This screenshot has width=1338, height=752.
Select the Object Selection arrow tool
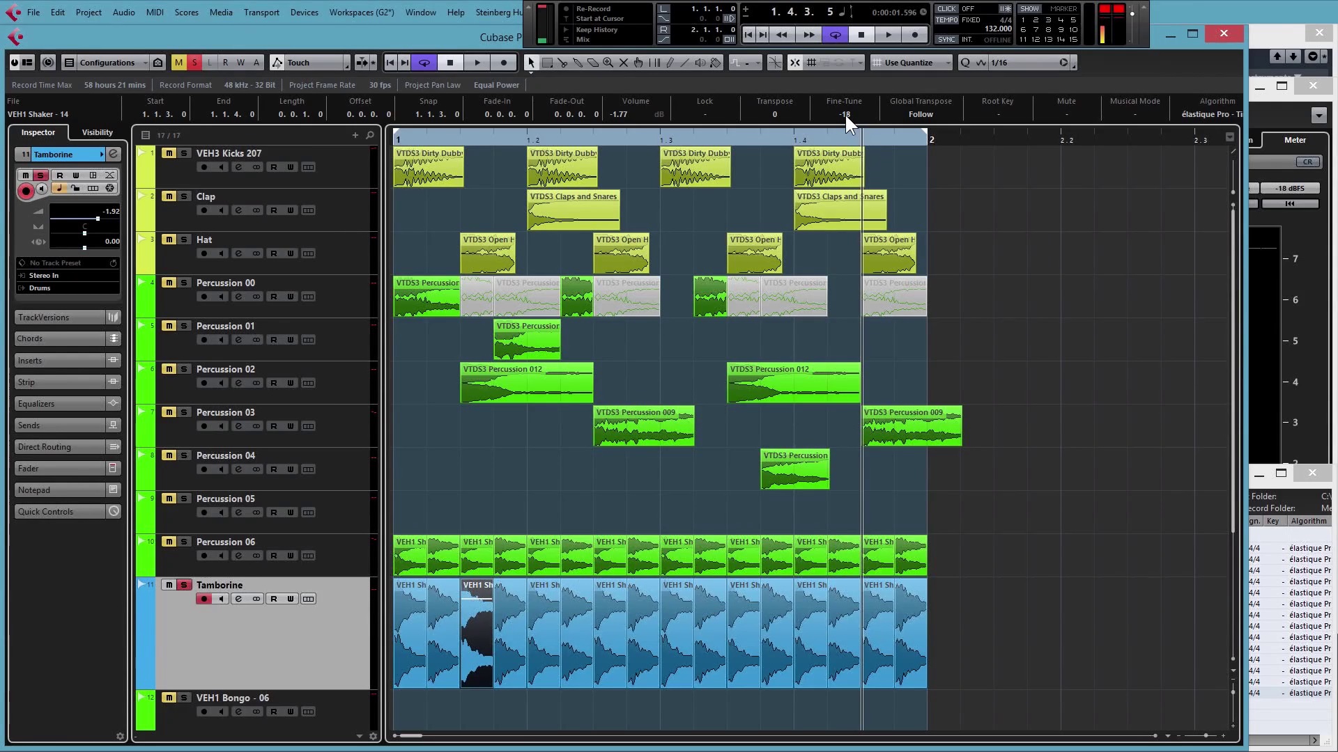531,63
